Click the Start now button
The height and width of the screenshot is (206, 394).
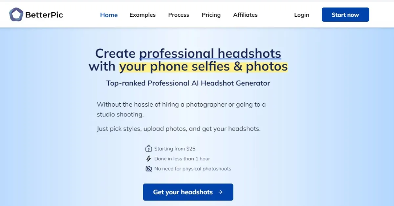[345, 15]
